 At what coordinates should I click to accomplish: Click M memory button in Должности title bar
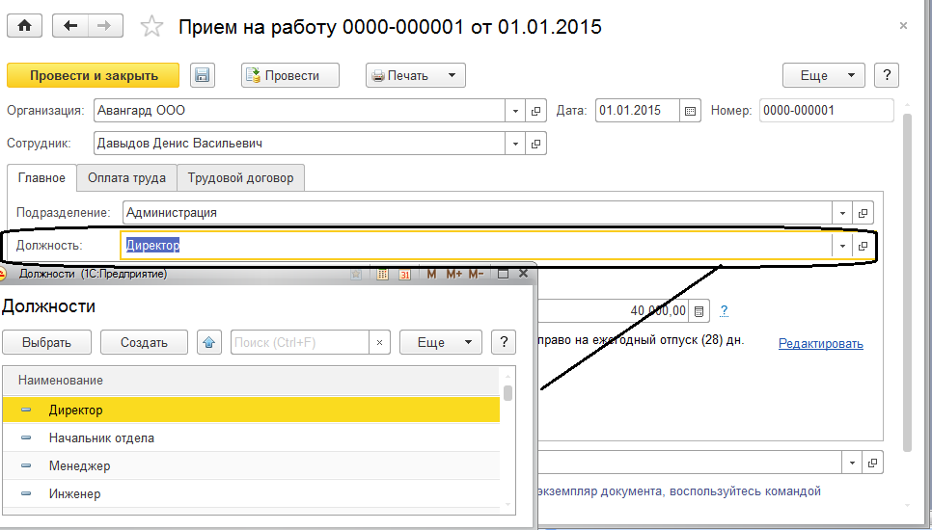pos(431,274)
